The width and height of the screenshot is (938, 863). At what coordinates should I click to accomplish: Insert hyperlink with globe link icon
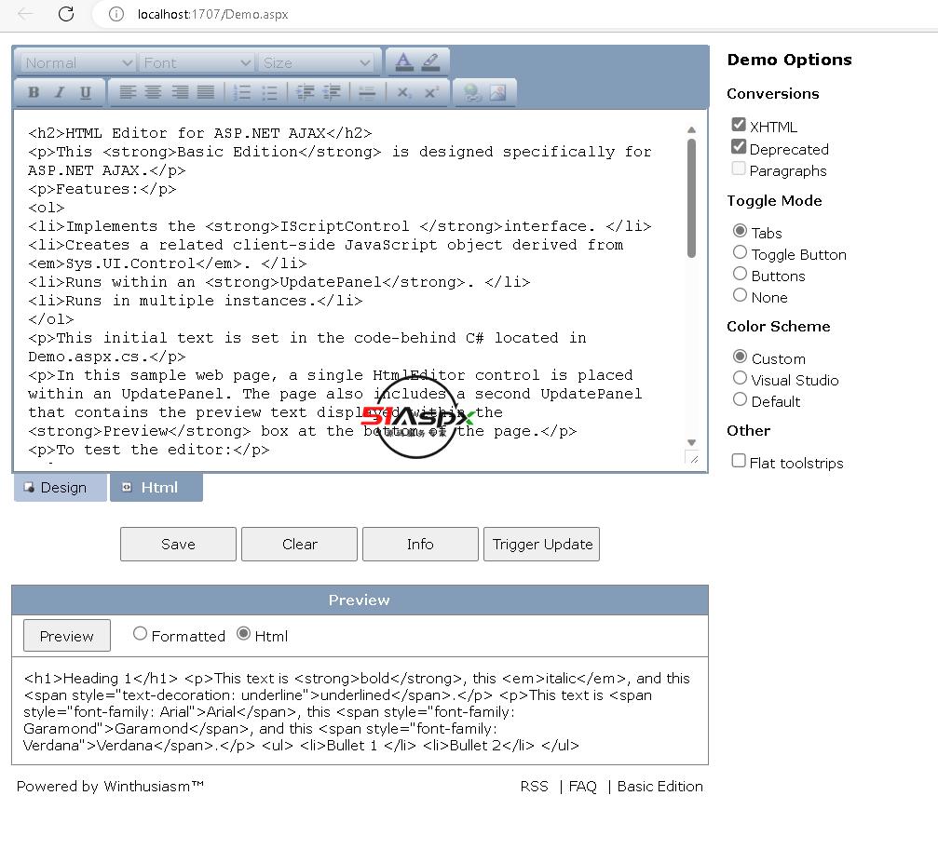[x=472, y=93]
